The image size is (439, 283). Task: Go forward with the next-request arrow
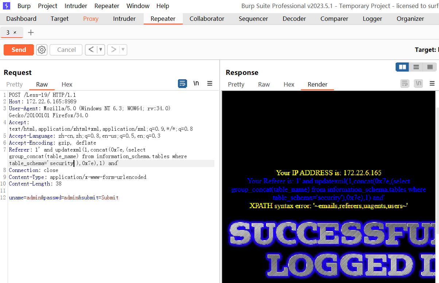point(113,50)
